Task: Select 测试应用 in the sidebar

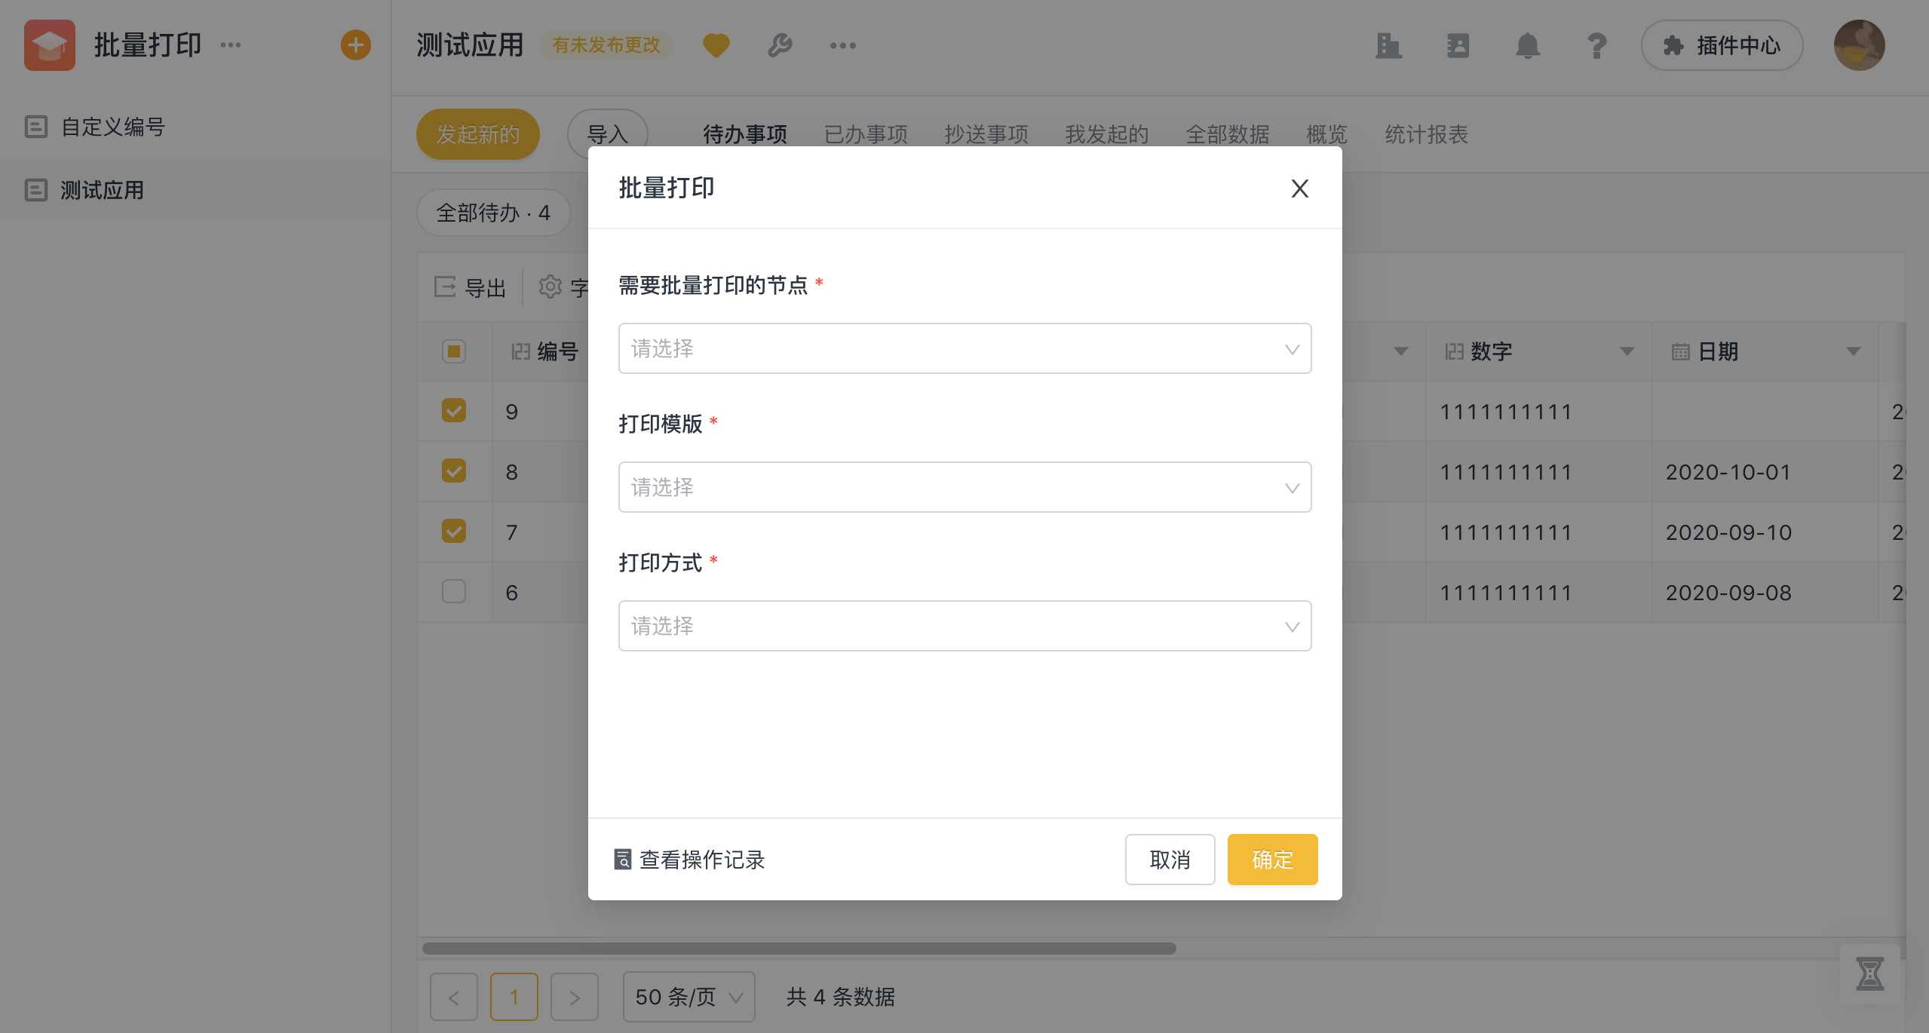Action: click(x=195, y=190)
